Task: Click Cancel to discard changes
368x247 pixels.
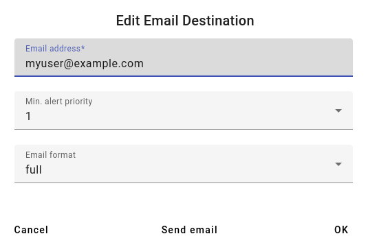Action: pyautogui.click(x=31, y=230)
